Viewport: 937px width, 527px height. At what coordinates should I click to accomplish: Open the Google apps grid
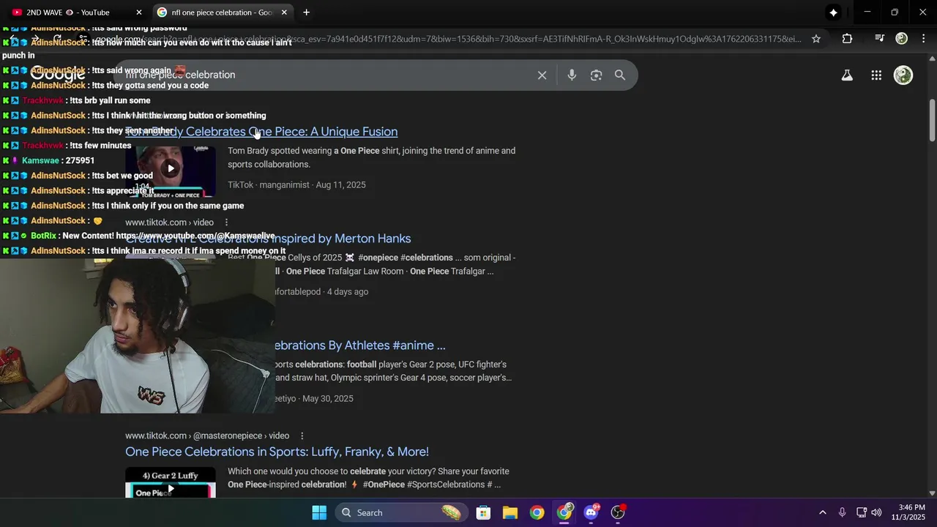pyautogui.click(x=876, y=75)
